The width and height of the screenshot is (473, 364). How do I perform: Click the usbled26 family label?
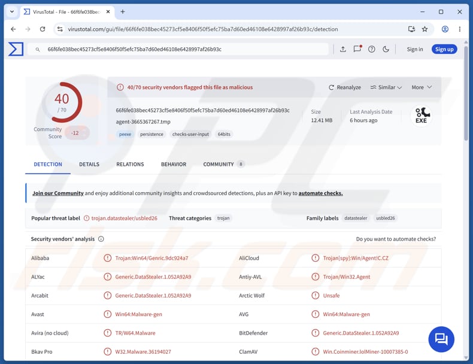[385, 218]
